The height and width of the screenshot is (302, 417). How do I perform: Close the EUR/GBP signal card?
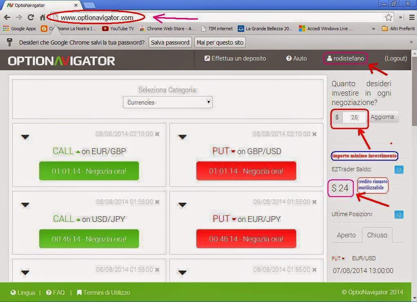[x=157, y=134]
